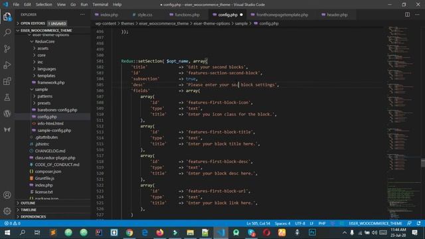
Task: Open Photoshop from taskbar
Action: (312, 232)
